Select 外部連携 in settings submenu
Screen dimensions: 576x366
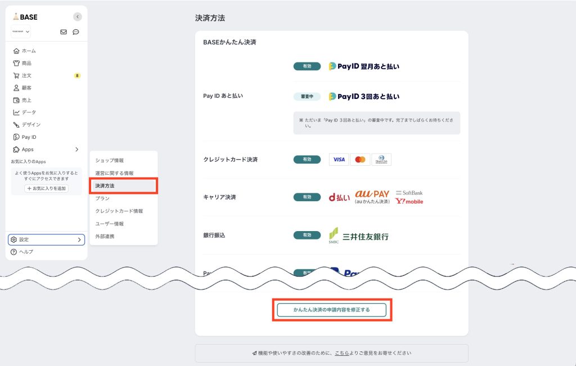coord(105,236)
